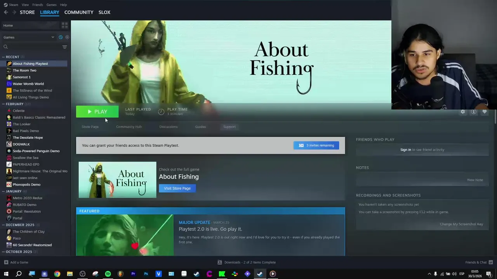Click the About Fishing full game thumbnail
Image resolution: width=497 pixels, height=279 pixels.
(118, 180)
